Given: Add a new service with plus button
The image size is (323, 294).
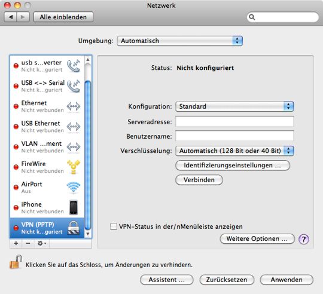Looking at the screenshot, I should click(x=16, y=243).
